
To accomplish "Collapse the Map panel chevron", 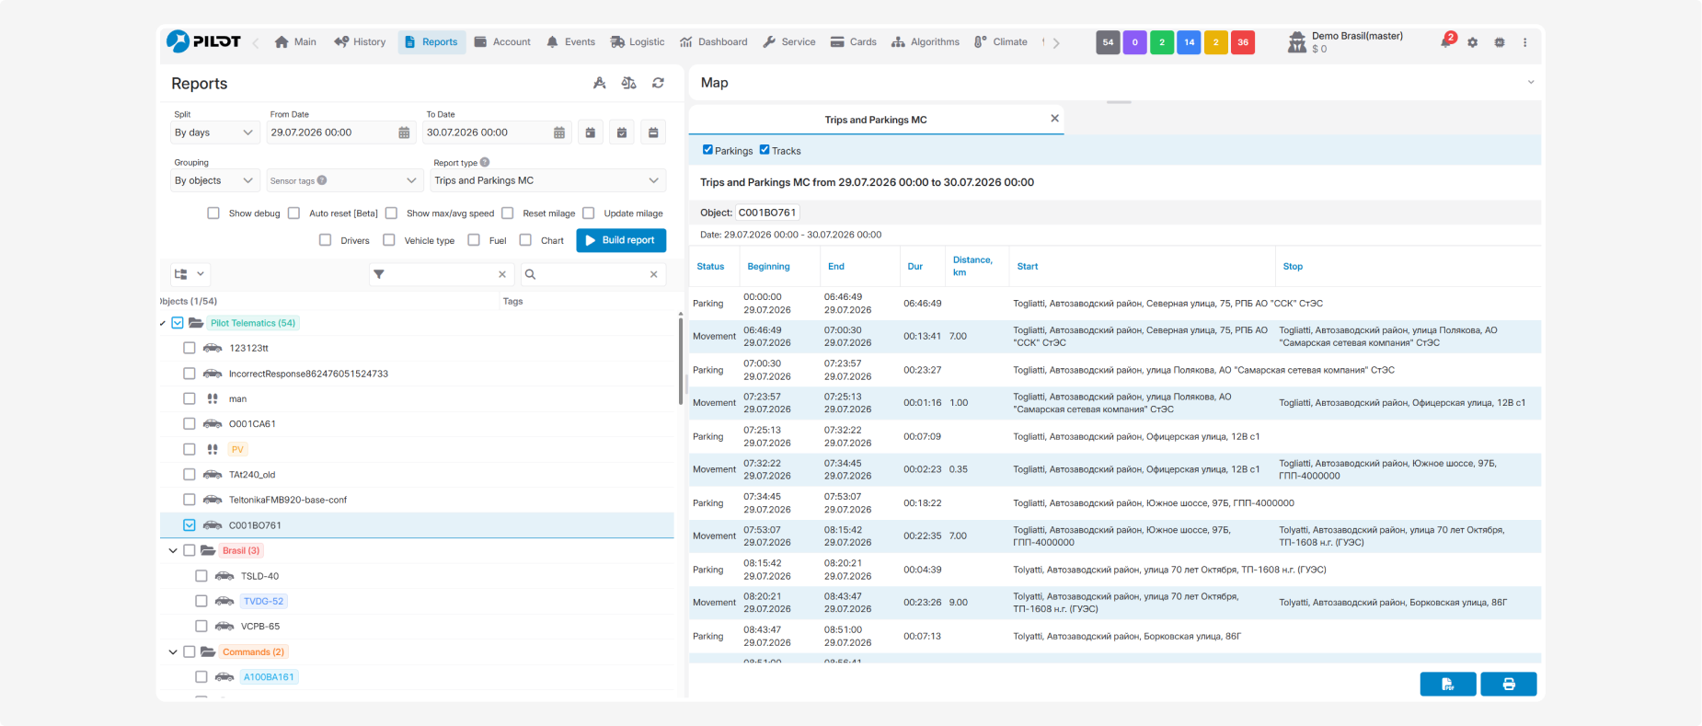I will pos(1531,83).
